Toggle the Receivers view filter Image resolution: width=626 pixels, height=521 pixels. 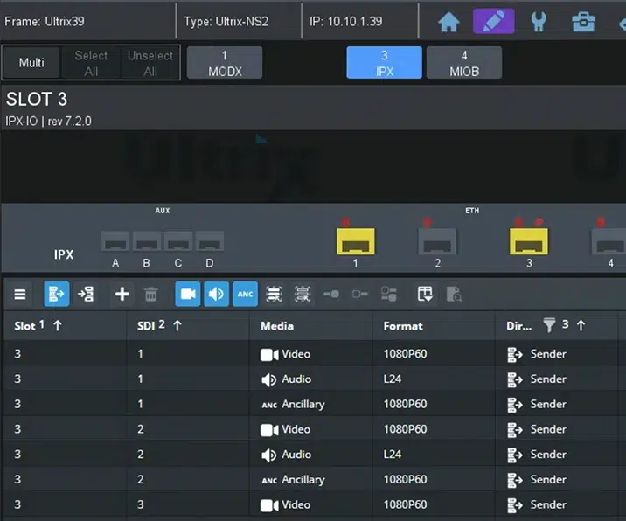(x=86, y=295)
